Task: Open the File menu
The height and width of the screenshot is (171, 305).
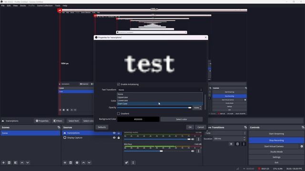Action: 3,6
